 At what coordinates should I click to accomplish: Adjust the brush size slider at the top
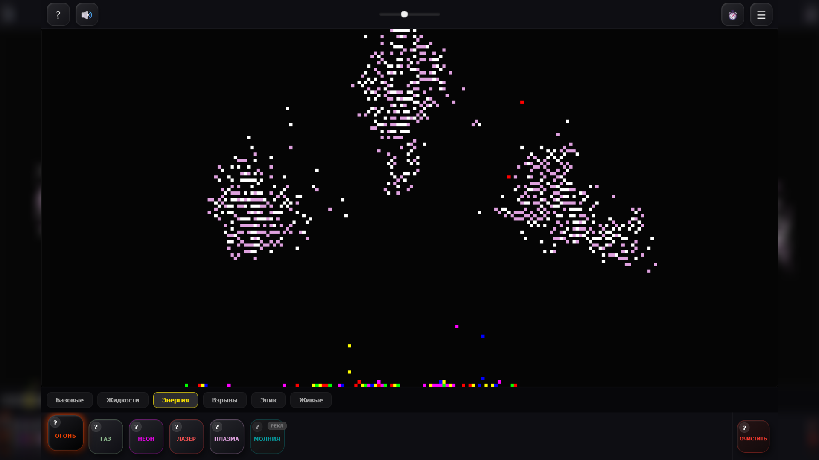(404, 14)
